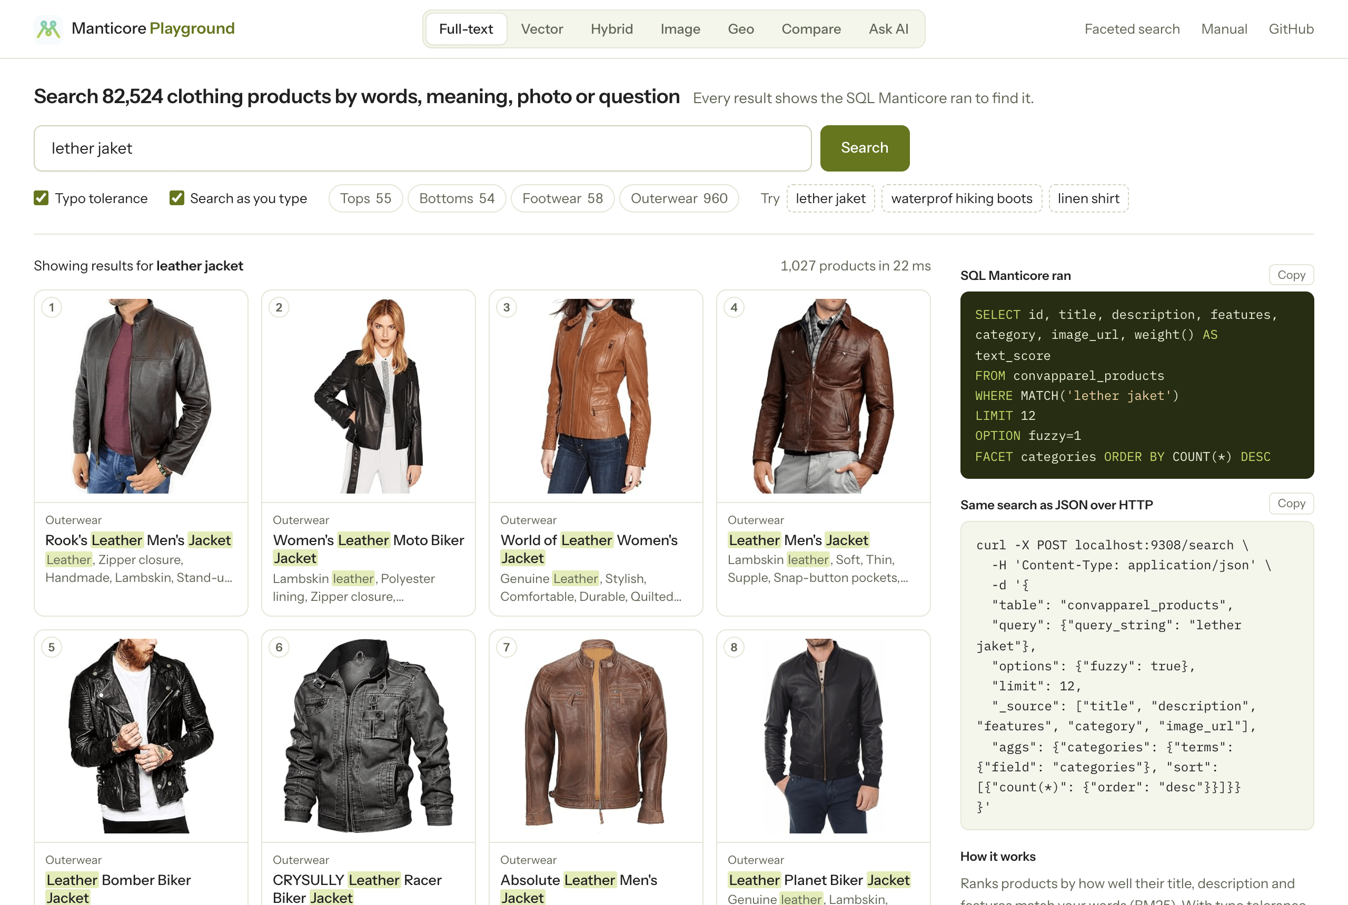Open CRYSULLY Leather Racer Biker Jacket image
Screen dimensions: 1348x905
coord(369,736)
